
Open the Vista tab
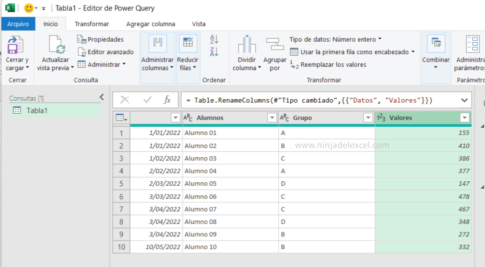pyautogui.click(x=198, y=24)
